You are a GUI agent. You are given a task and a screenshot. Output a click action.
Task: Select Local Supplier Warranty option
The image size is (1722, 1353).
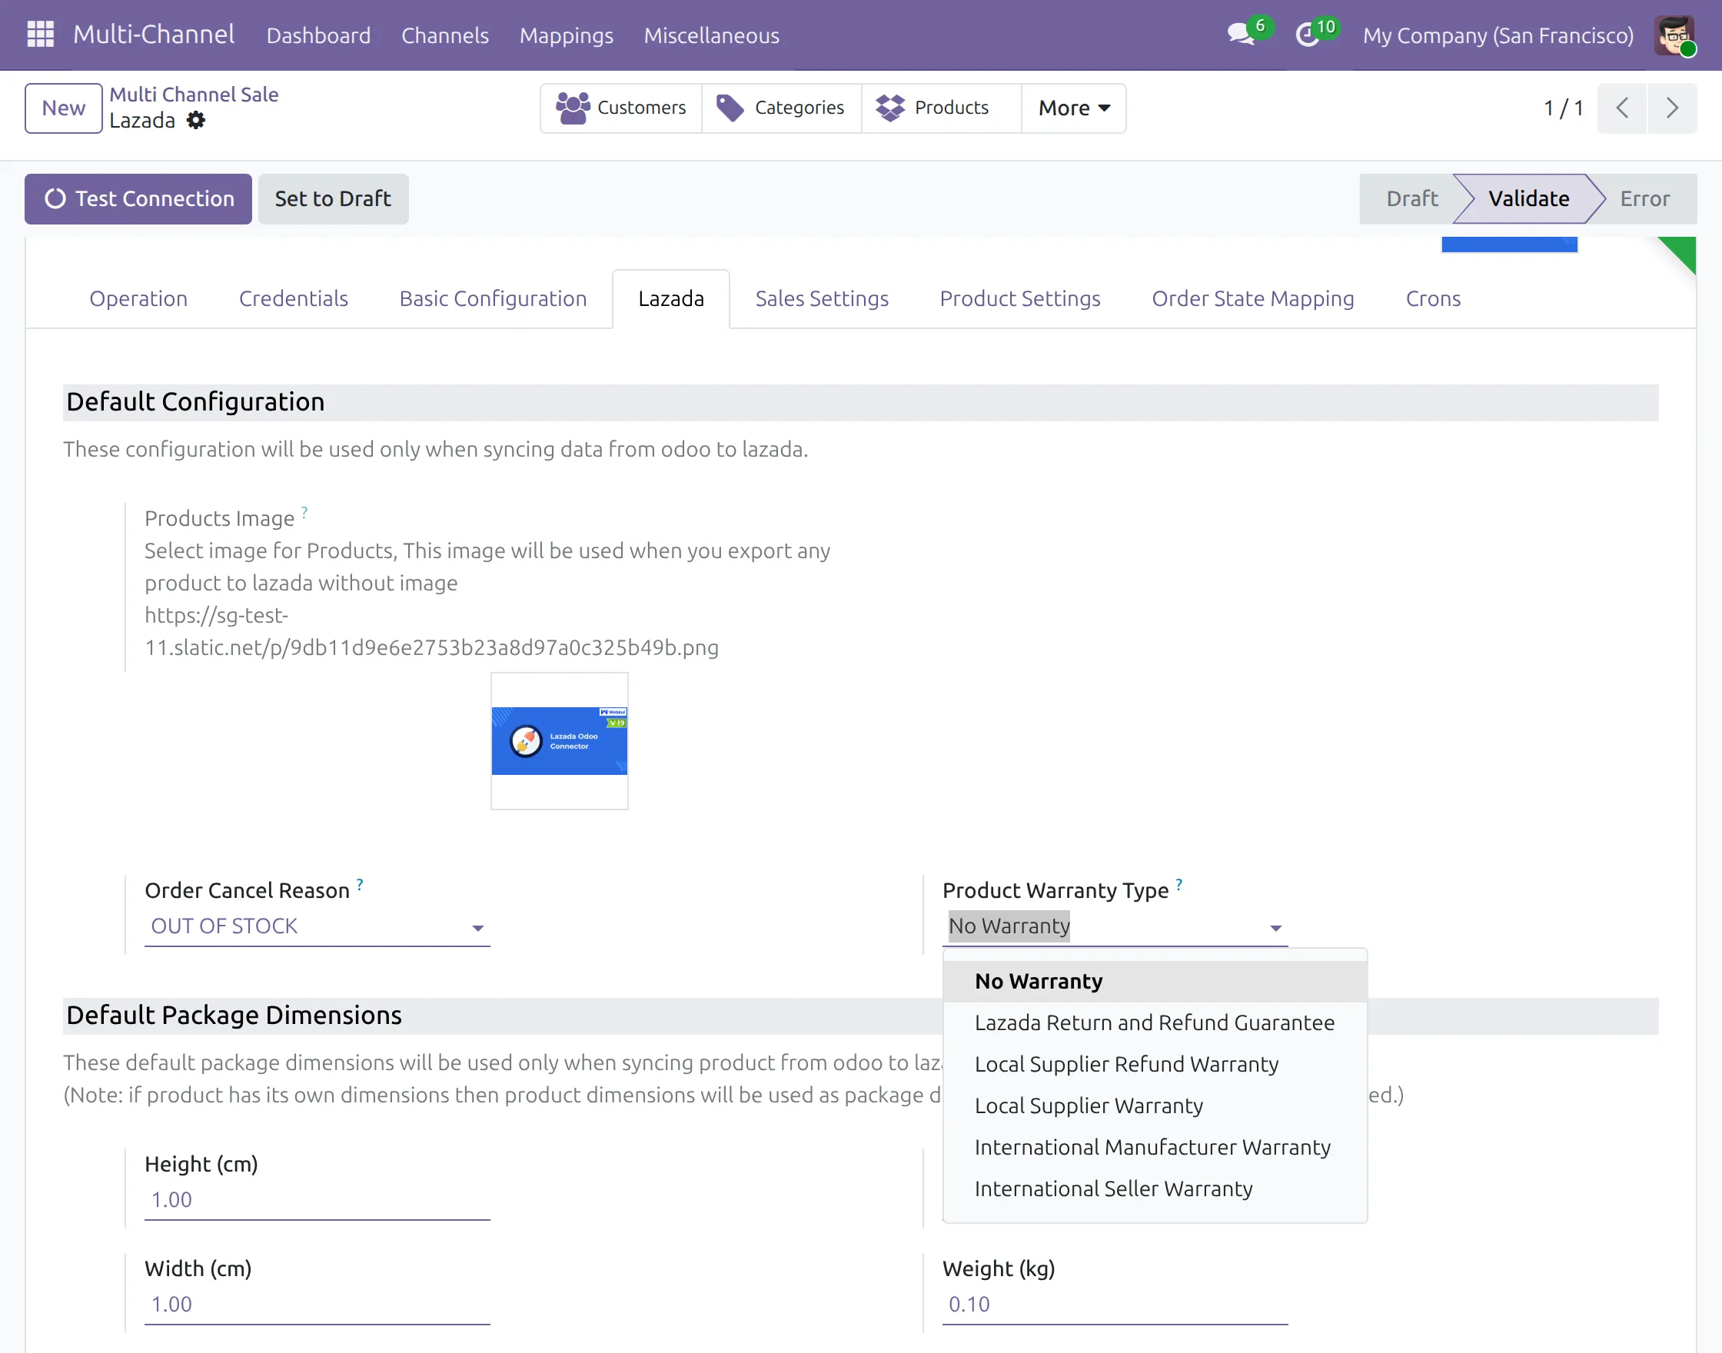(1089, 1106)
